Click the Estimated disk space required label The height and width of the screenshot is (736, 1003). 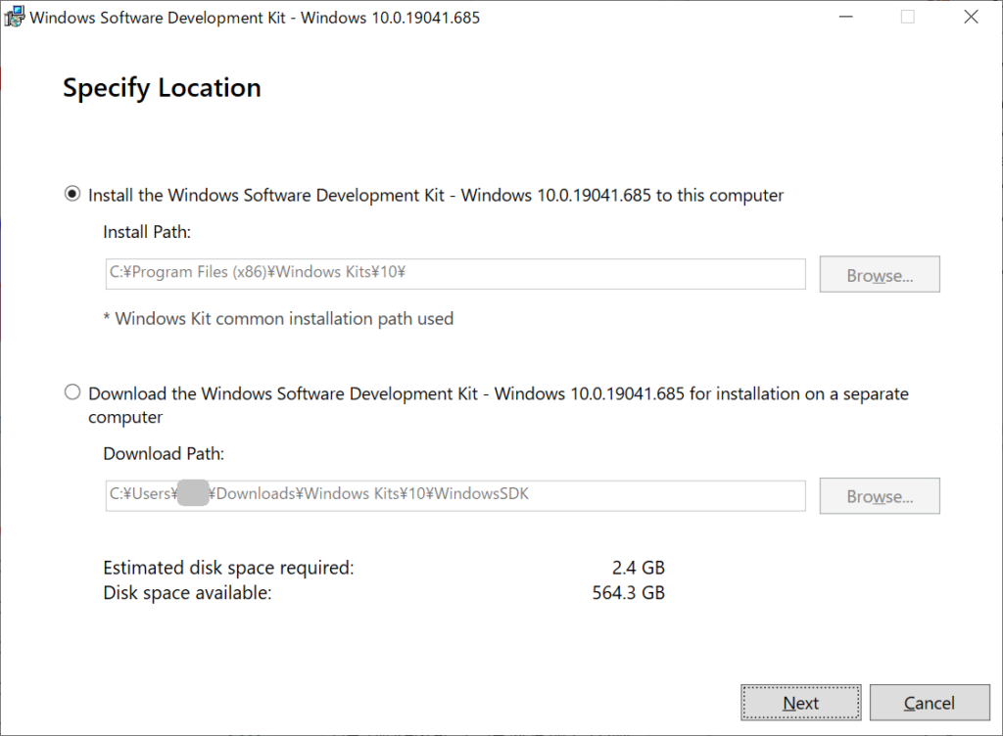point(228,568)
